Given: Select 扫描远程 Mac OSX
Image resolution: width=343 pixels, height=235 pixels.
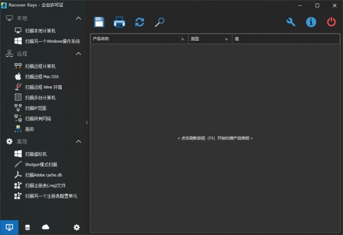Looking at the screenshot, I should click(x=41, y=77).
